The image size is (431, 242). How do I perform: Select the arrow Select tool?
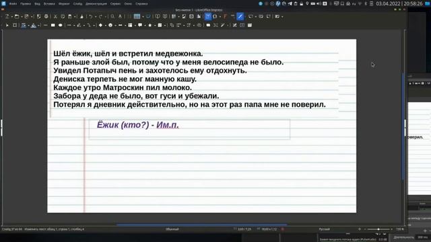(7, 26)
